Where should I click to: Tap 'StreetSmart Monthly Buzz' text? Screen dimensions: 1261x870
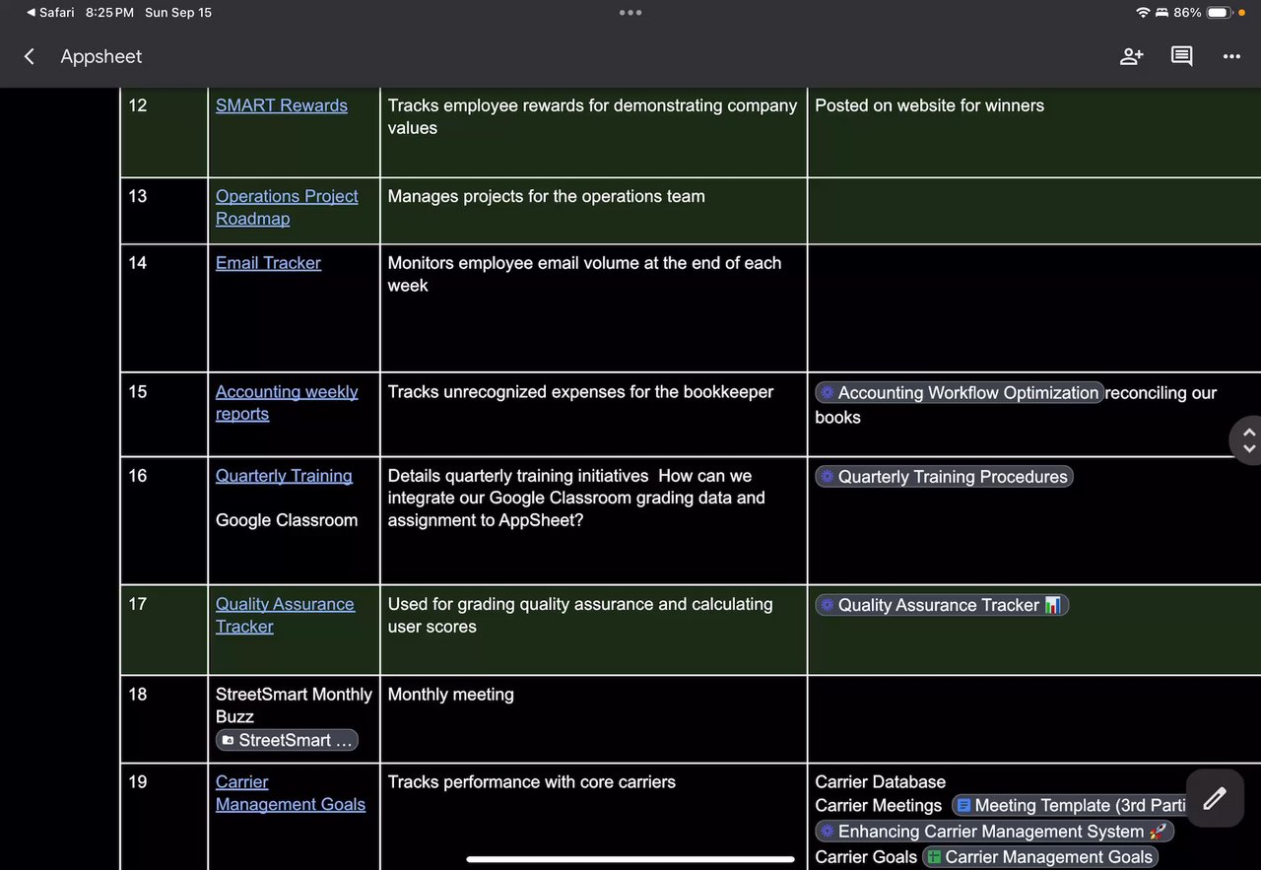pos(294,705)
